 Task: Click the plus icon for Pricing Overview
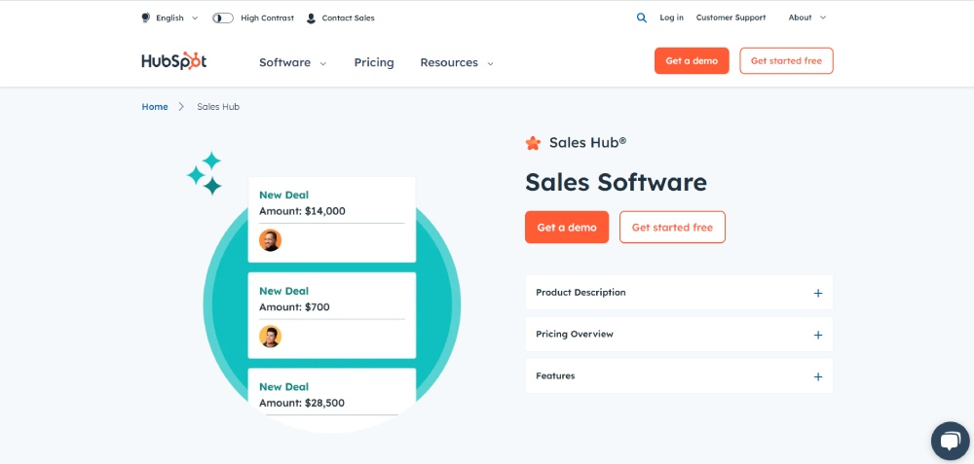pyautogui.click(x=818, y=335)
